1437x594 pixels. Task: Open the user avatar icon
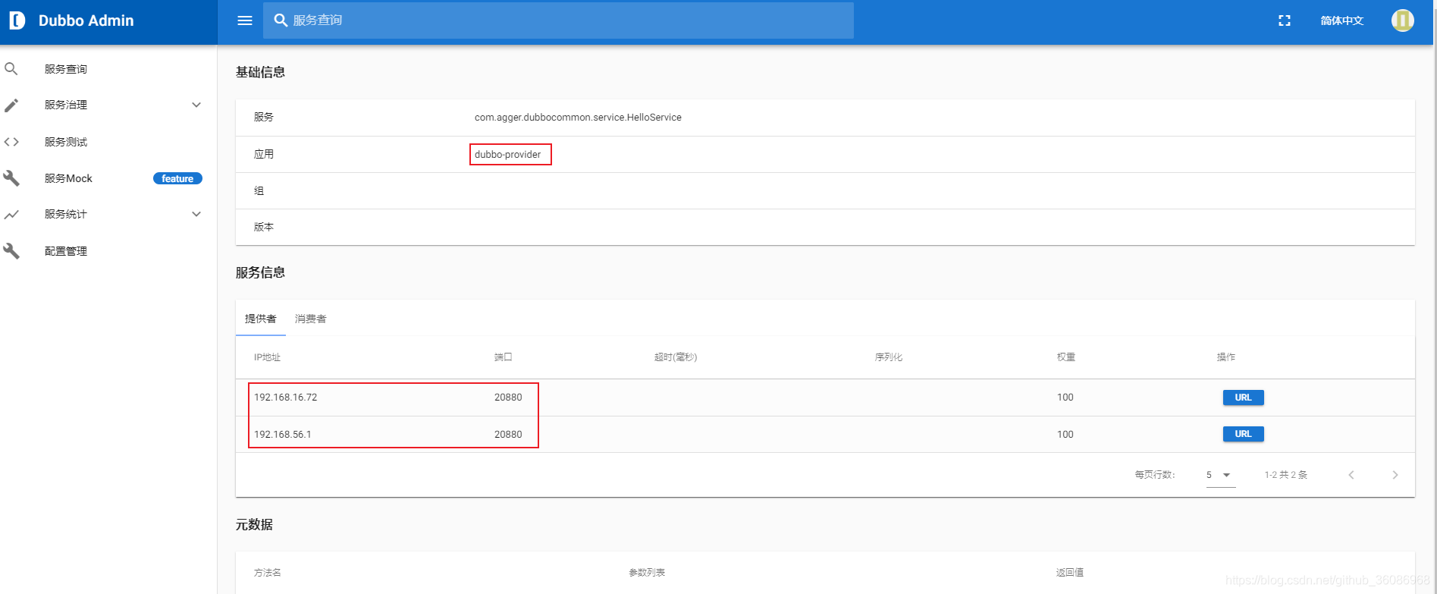[x=1403, y=20]
